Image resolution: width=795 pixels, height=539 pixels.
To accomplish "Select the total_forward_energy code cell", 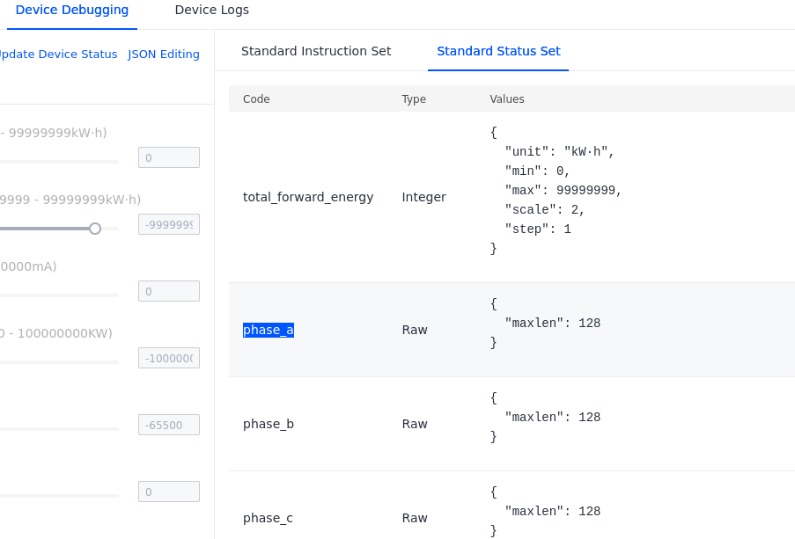I will (308, 197).
